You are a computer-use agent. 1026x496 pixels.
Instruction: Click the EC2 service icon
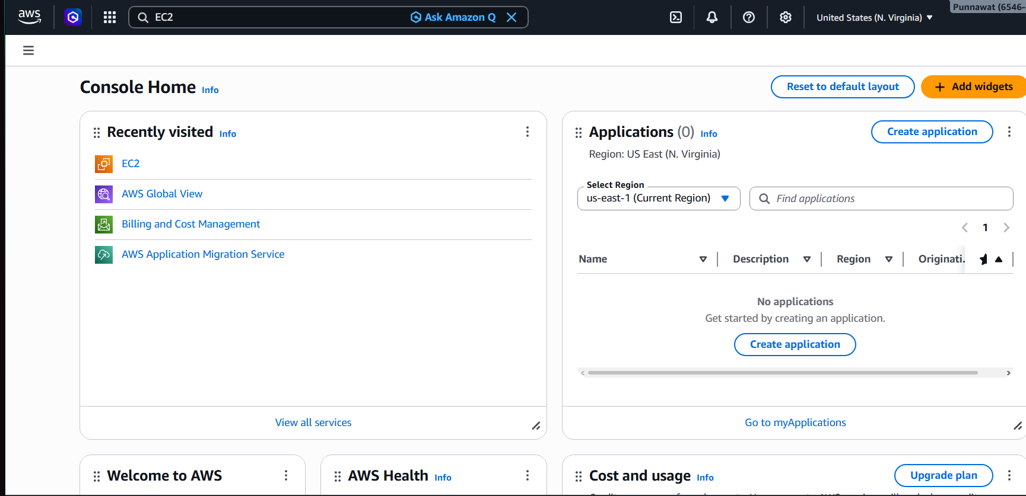104,164
